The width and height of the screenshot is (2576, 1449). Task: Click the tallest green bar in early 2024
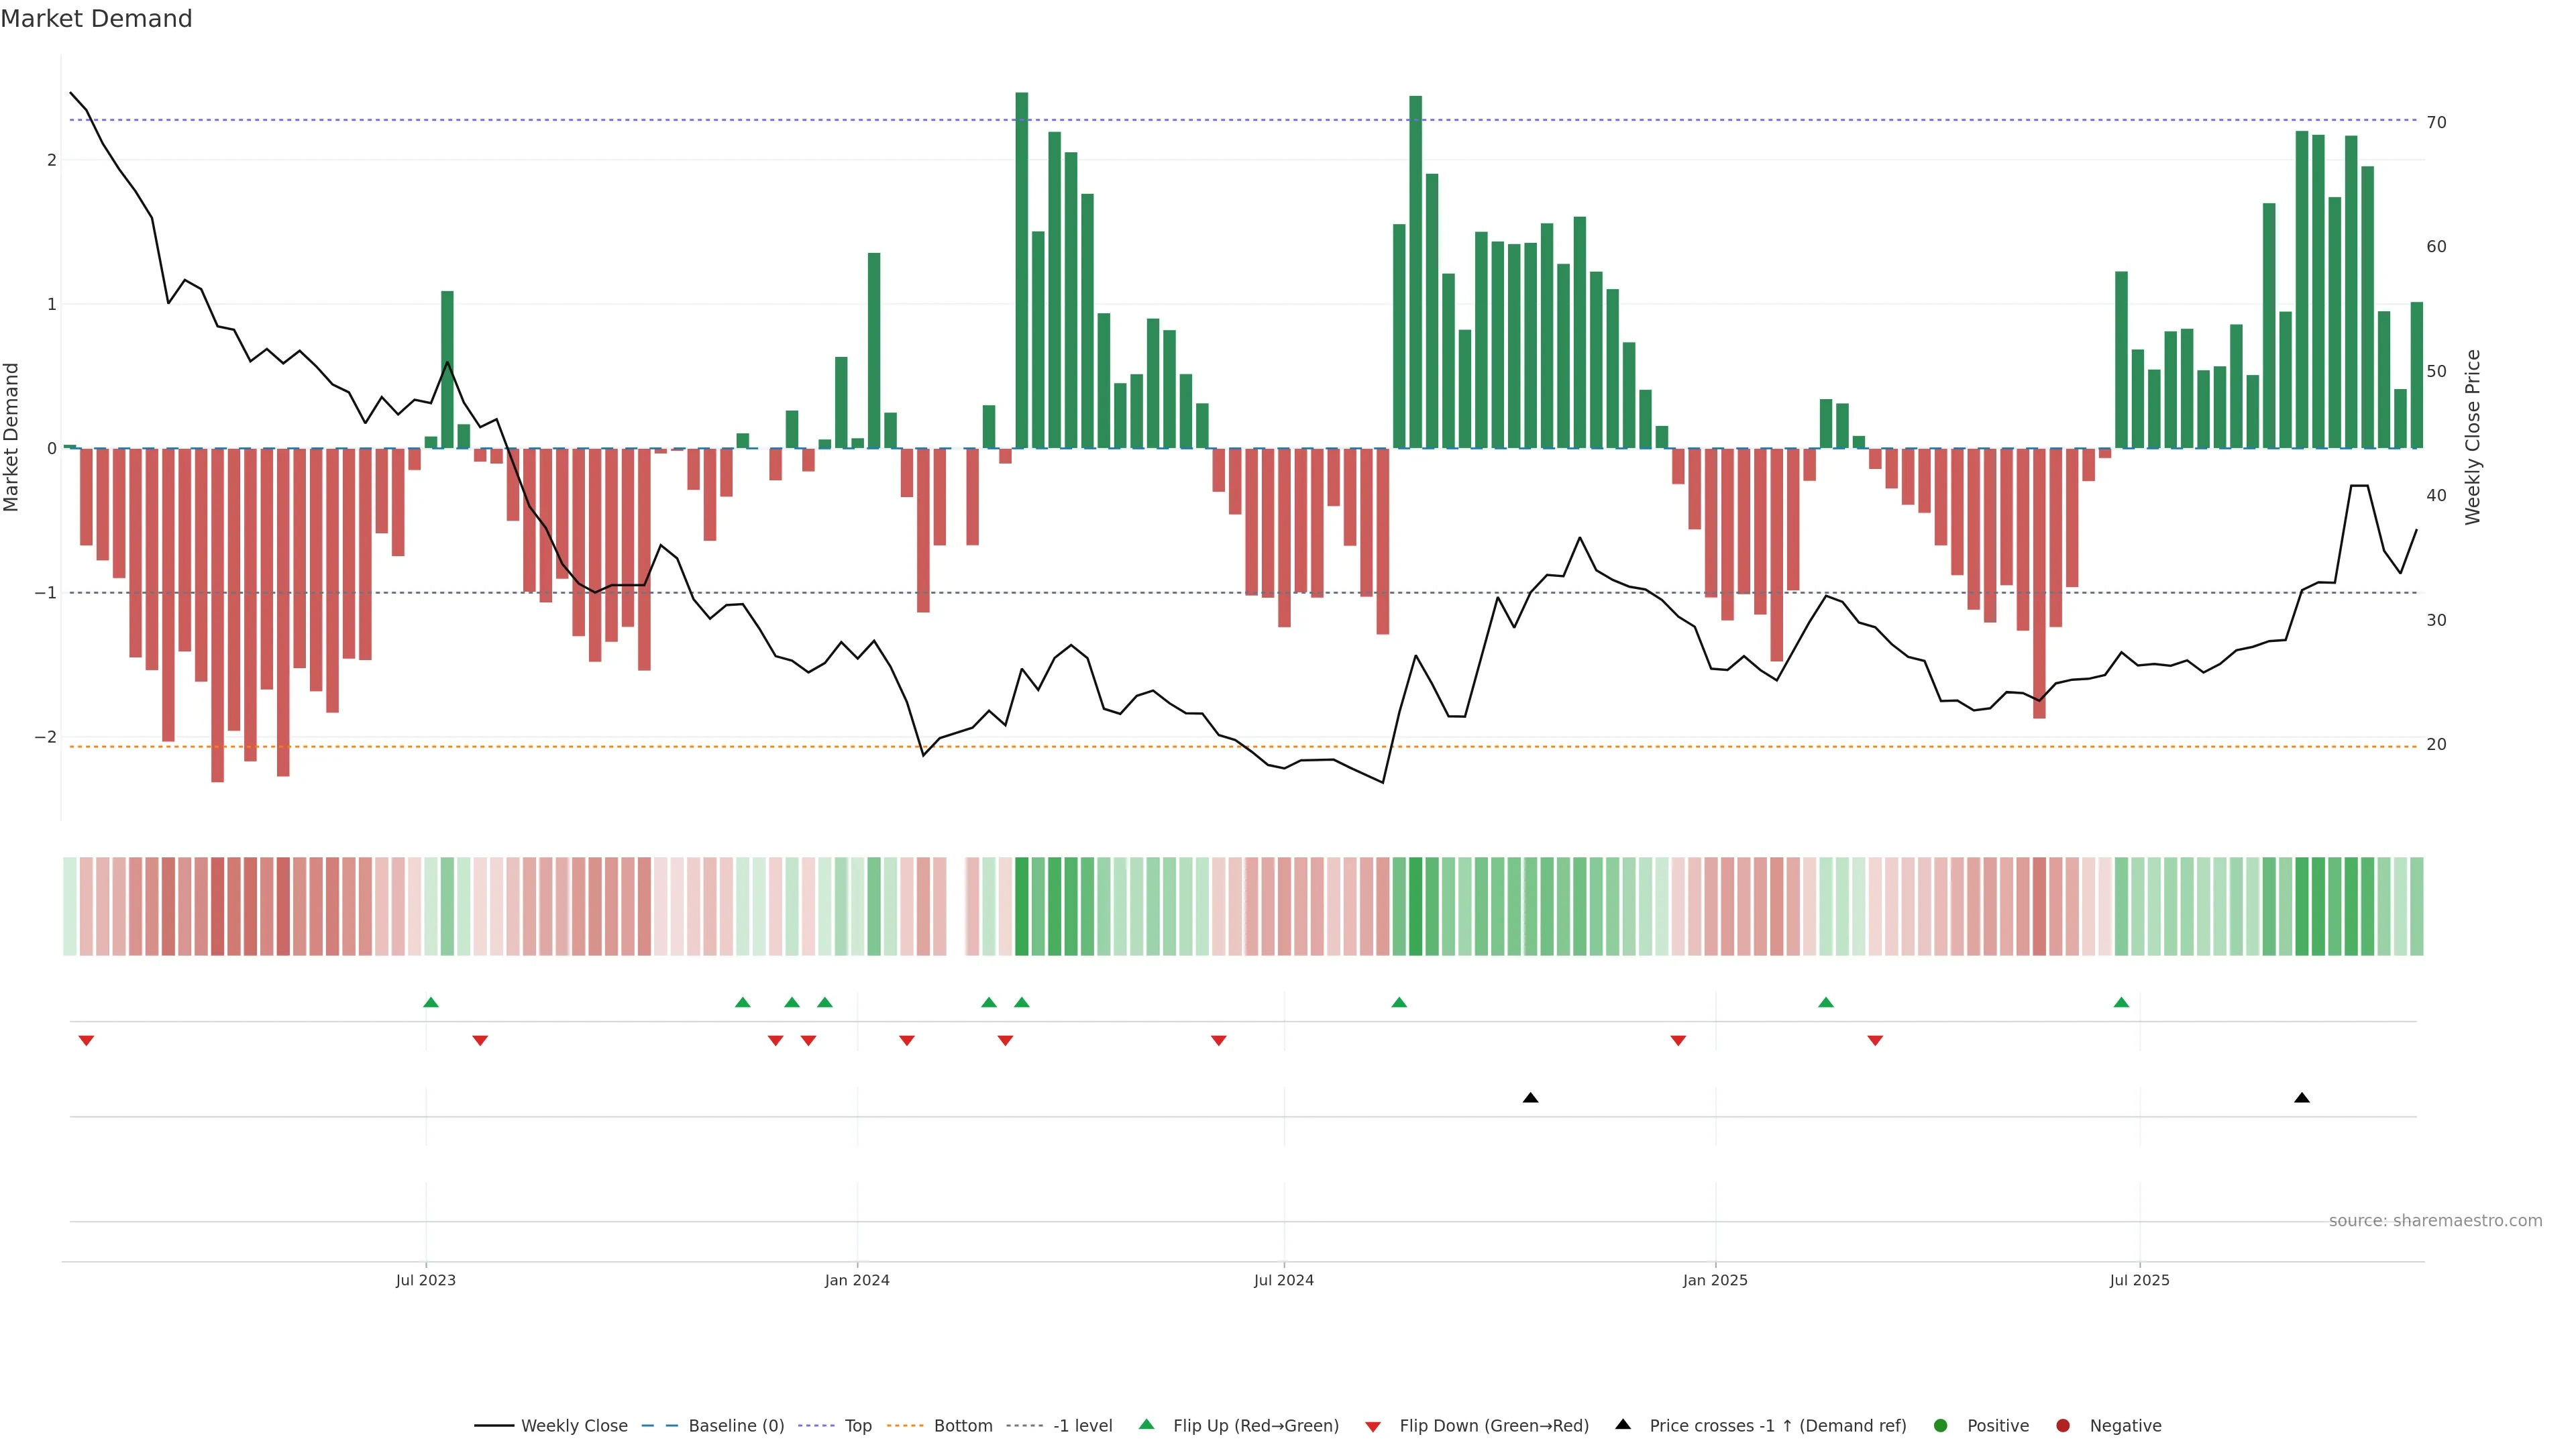[1021, 270]
